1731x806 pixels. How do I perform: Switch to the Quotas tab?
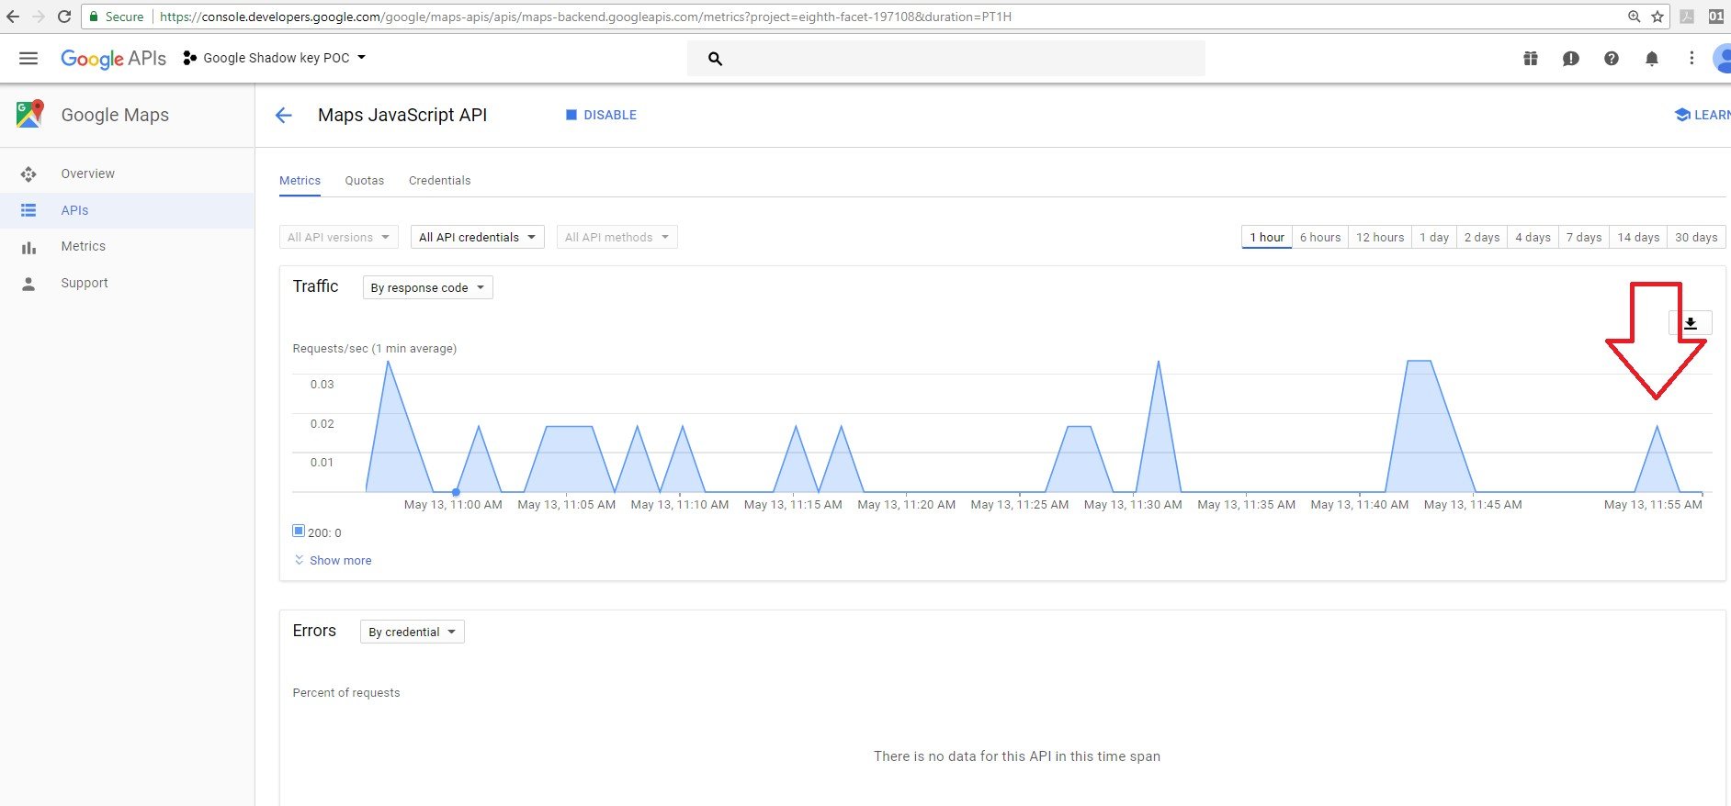tap(365, 181)
